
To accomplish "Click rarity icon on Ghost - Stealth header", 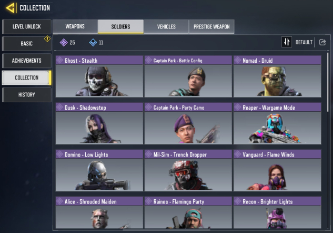I will [59, 60].
